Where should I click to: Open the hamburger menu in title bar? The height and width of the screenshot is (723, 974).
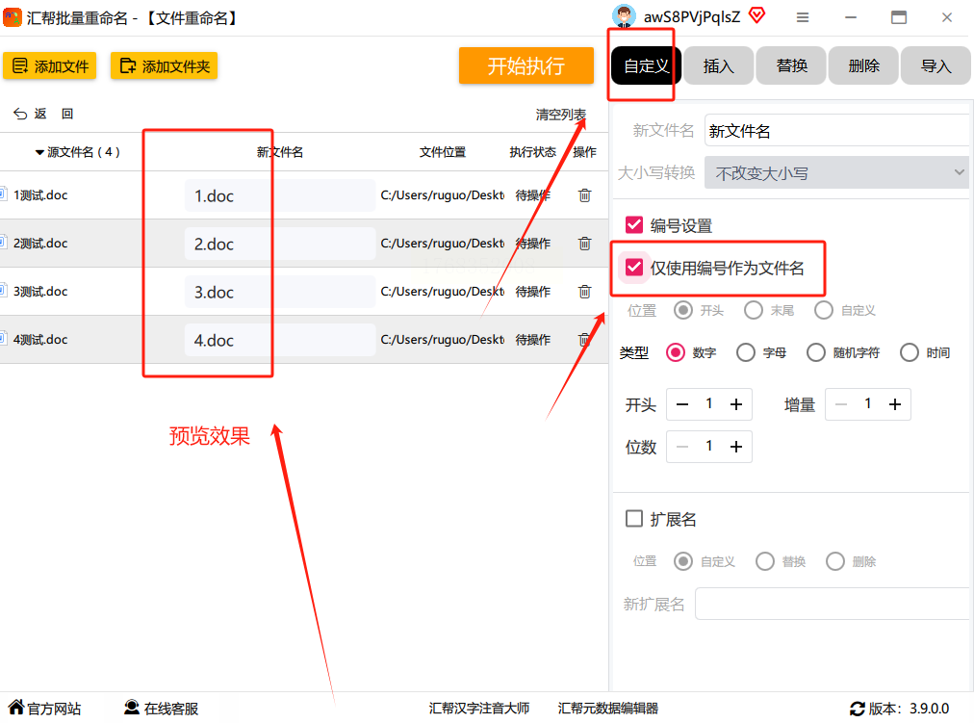[803, 17]
